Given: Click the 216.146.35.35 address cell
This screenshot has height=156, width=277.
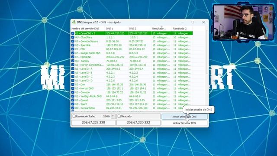Looking at the screenshot, I should click(x=114, y=84).
